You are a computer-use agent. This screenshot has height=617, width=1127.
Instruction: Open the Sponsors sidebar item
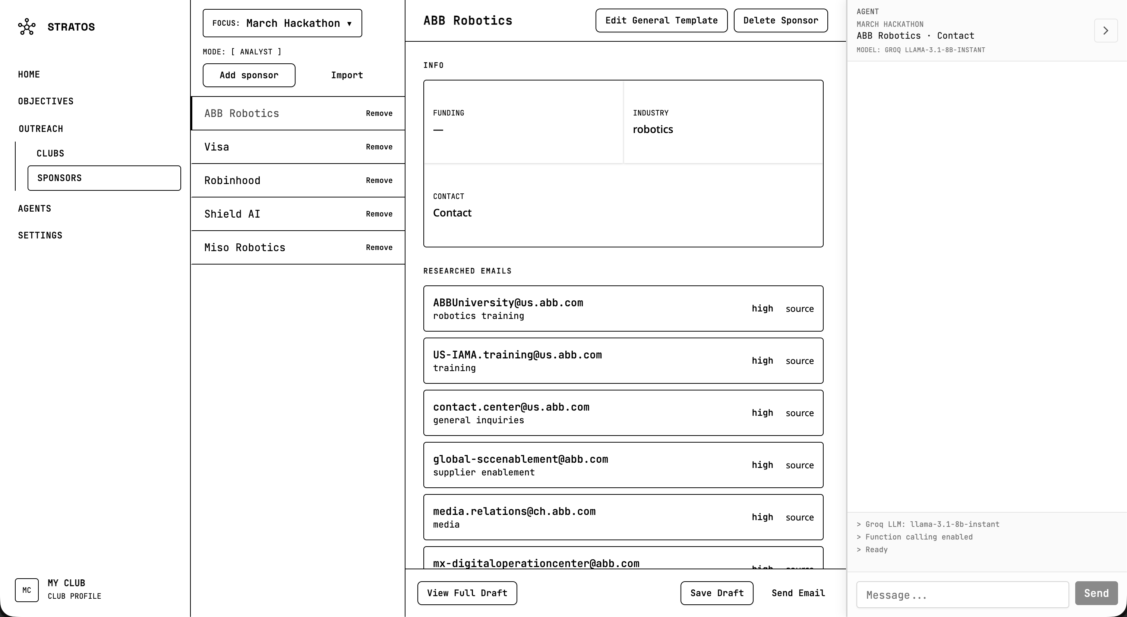point(104,178)
